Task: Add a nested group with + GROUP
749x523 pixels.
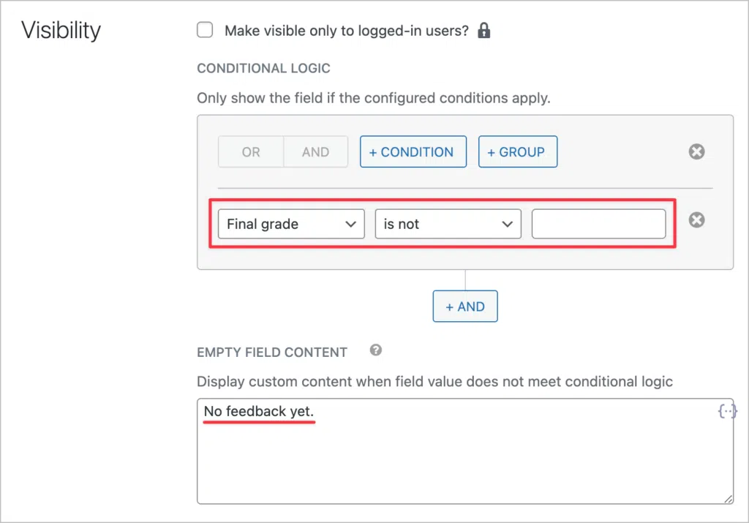Action: (x=517, y=152)
